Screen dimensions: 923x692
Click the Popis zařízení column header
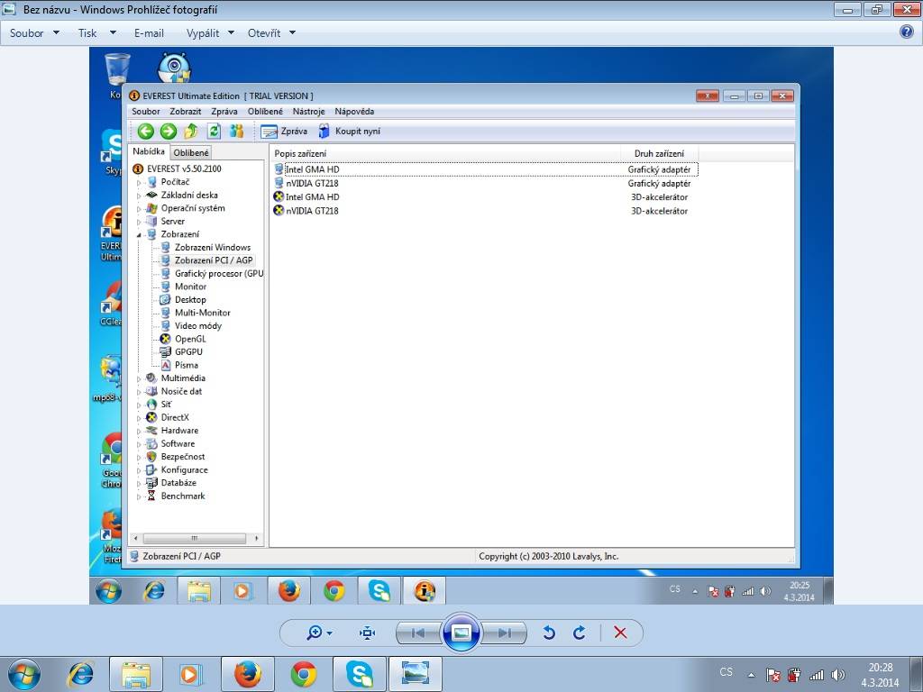click(x=445, y=153)
